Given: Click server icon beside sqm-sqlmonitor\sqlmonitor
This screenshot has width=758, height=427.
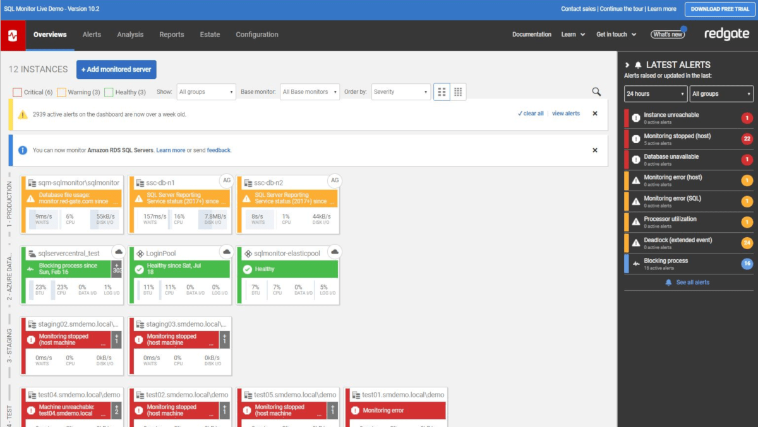Looking at the screenshot, I should click(x=32, y=183).
